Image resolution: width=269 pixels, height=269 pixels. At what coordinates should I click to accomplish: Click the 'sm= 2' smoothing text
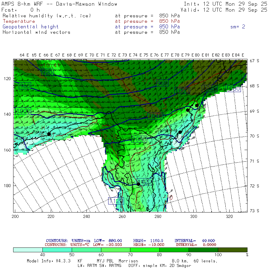238,27
